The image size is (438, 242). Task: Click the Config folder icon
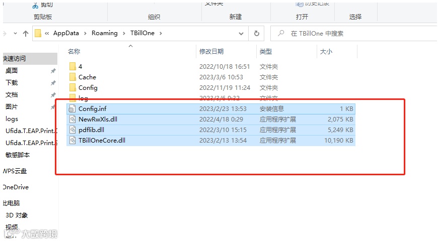[x=72, y=88]
